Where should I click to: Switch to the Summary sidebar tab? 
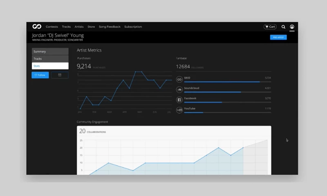coord(50,51)
